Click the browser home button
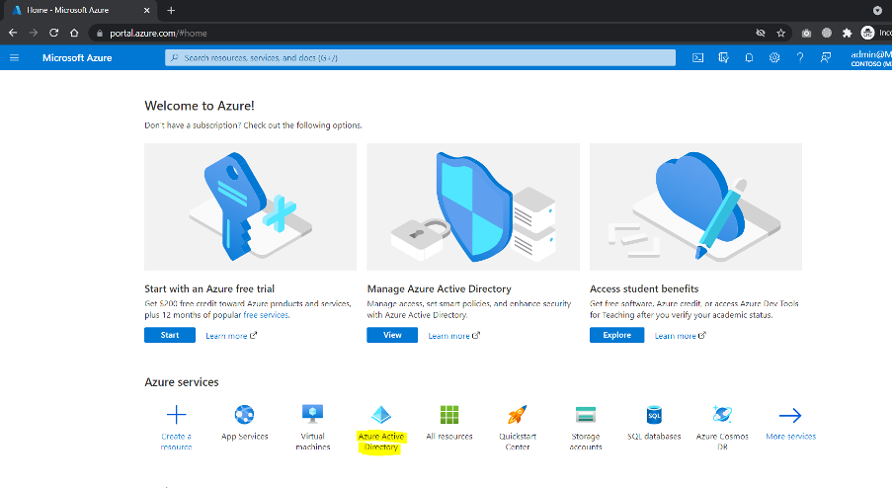 [74, 33]
